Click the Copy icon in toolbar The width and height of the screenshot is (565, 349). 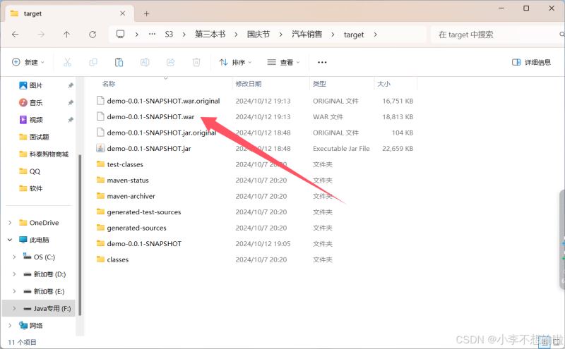(93, 62)
